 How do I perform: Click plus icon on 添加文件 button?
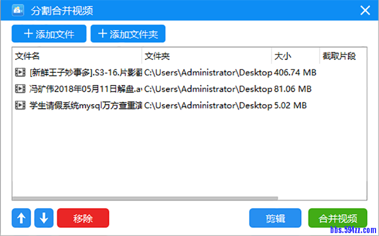(27, 34)
